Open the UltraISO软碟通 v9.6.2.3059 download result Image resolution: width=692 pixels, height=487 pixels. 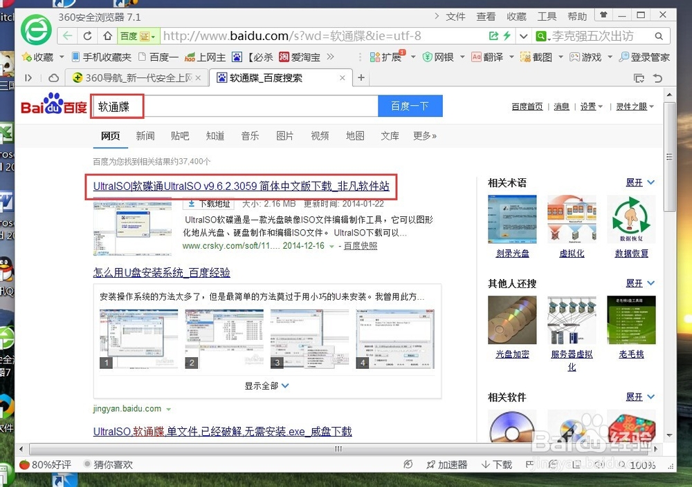tap(242, 187)
